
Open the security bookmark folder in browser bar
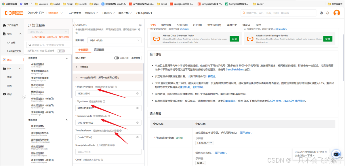pos(81,4)
